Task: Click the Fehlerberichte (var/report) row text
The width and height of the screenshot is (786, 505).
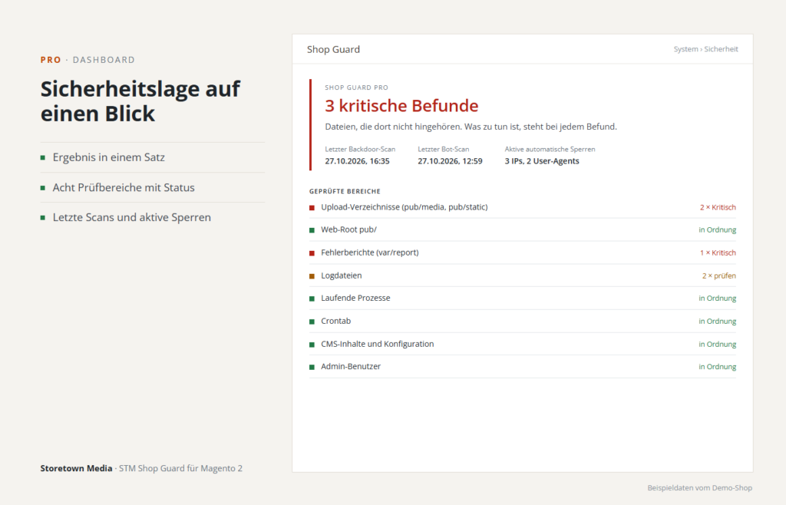Action: [x=369, y=252]
